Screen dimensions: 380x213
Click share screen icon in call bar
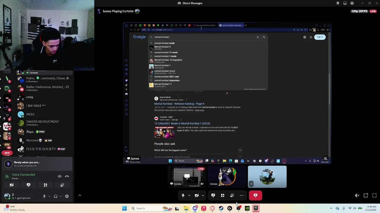point(213,195)
